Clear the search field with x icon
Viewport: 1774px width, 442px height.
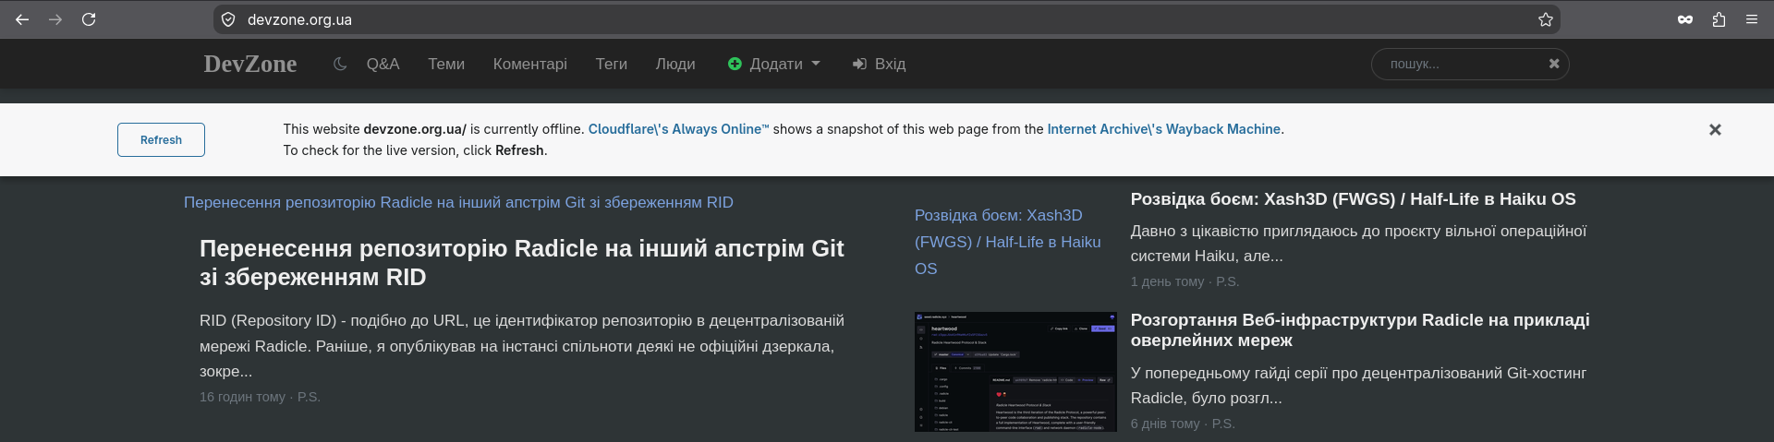click(x=1554, y=64)
